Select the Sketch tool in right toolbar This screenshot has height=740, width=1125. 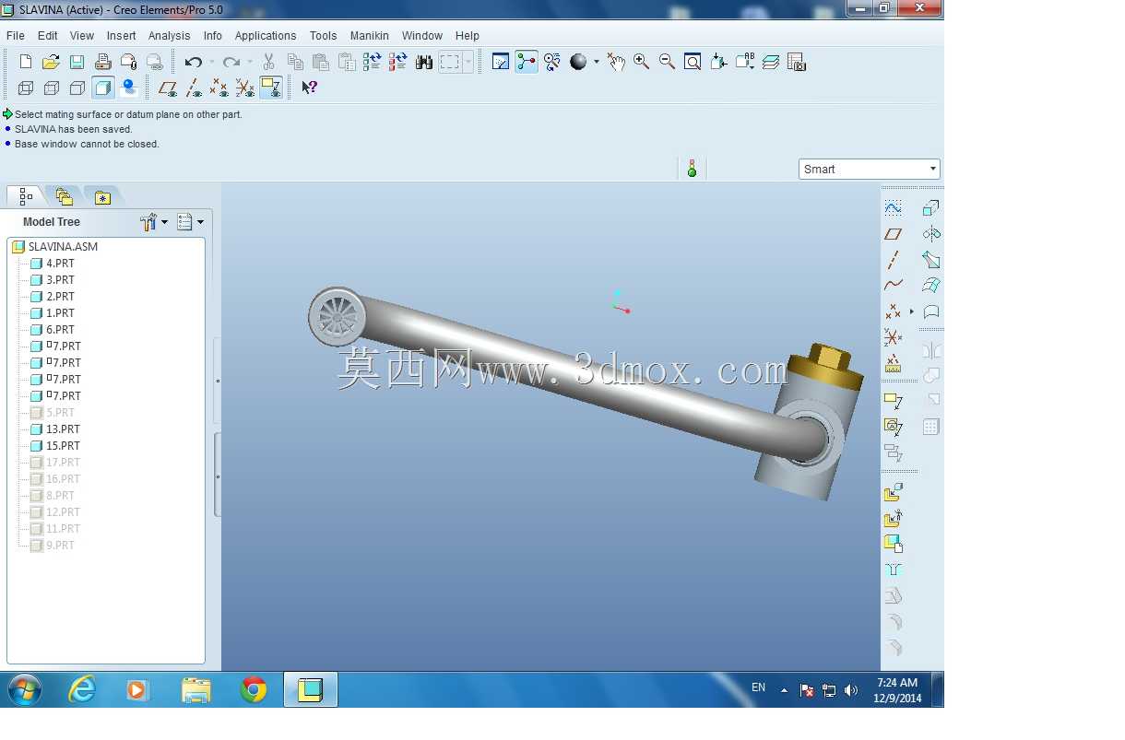pyautogui.click(x=893, y=208)
